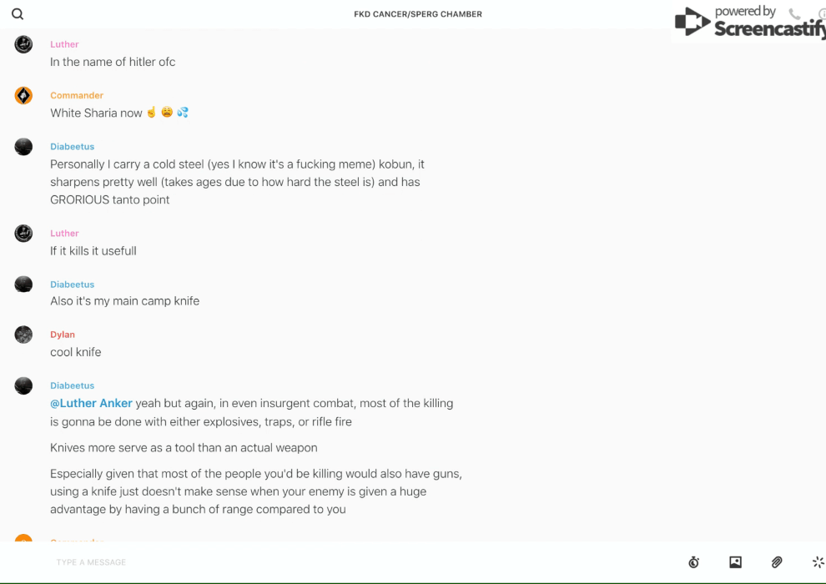Viewport: 826px width, 584px height.
Task: Click the image picture upload icon
Action: coord(735,562)
